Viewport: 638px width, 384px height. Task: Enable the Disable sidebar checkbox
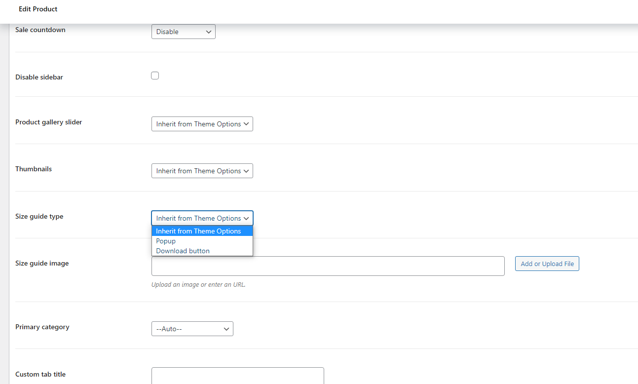[155, 76]
